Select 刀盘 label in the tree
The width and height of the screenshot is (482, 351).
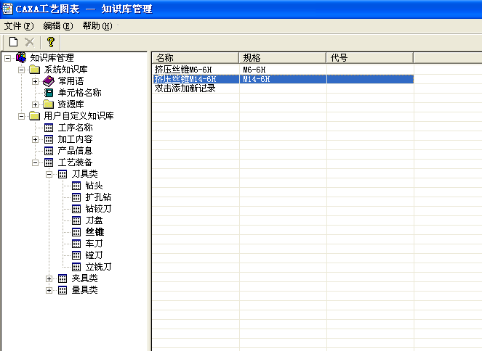click(x=94, y=220)
